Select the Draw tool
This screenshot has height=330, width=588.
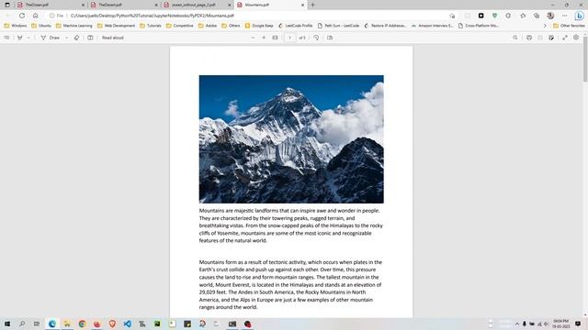coord(51,38)
